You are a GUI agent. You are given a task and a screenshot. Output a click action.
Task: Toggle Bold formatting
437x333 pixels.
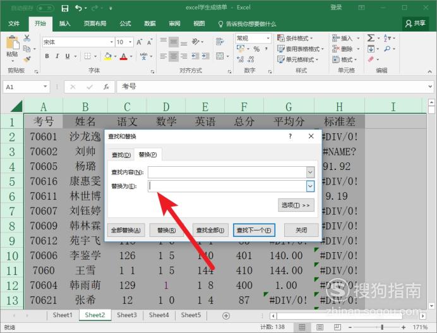(47, 56)
